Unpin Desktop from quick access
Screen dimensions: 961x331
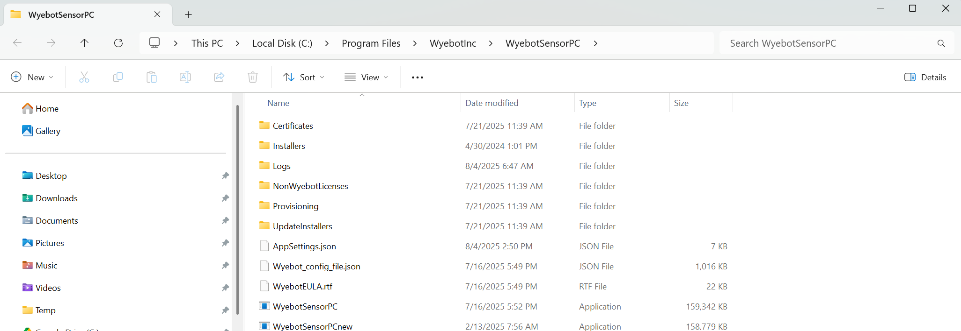pos(225,176)
